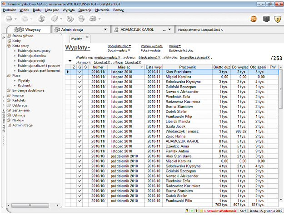
Task: Toggle G checkmark for ADAMCZUK KAROL row
Action: (80, 141)
